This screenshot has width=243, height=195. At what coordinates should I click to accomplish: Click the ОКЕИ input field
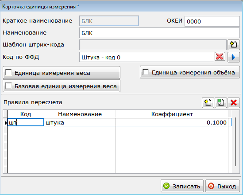click(212, 21)
